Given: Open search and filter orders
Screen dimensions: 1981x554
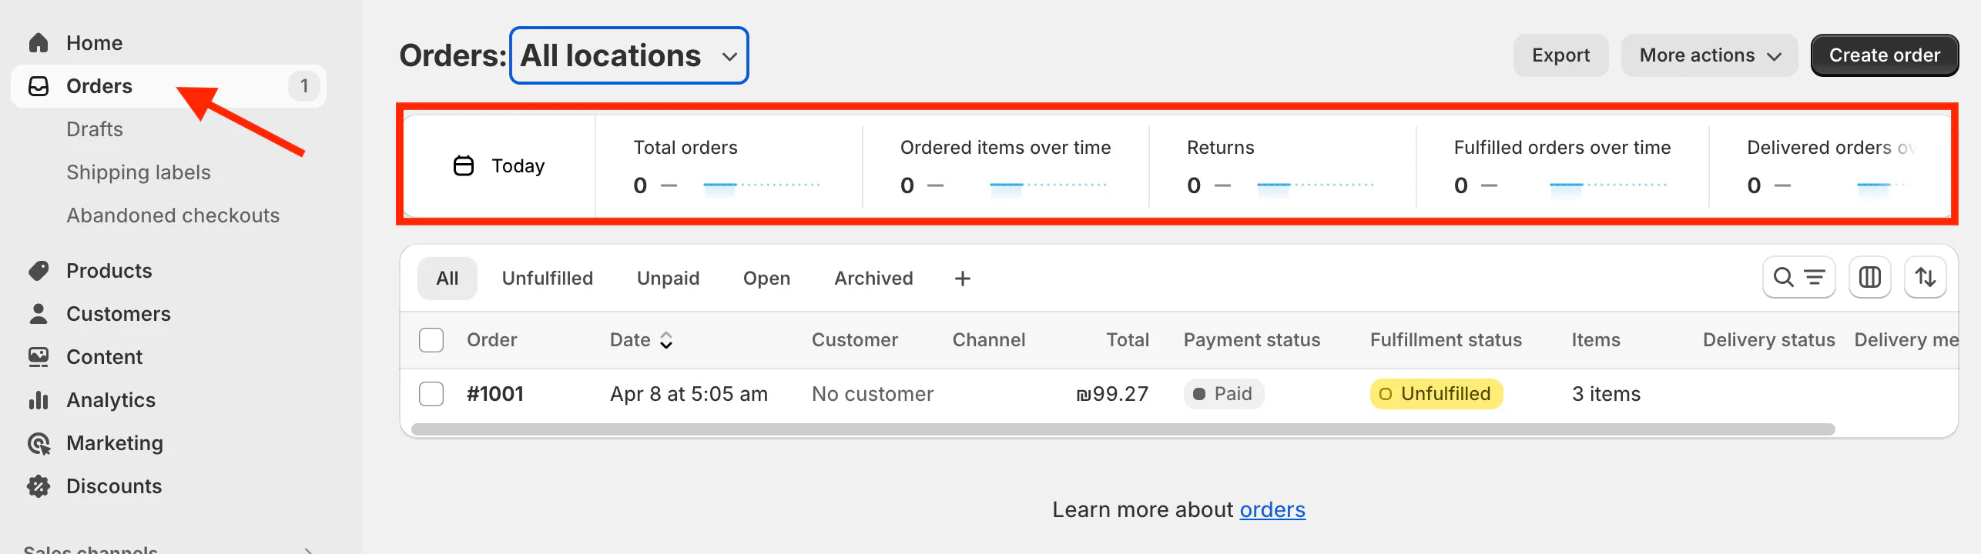Looking at the screenshot, I should click(1798, 277).
